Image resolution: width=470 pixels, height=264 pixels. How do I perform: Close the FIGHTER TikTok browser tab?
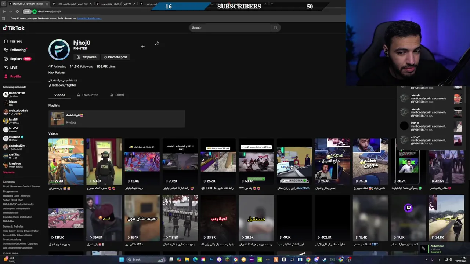(47, 4)
